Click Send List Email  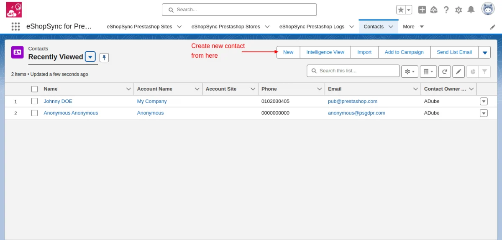click(454, 52)
